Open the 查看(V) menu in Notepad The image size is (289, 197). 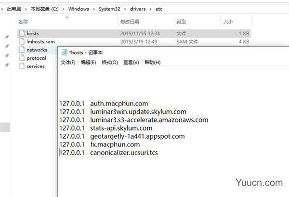tap(131, 63)
